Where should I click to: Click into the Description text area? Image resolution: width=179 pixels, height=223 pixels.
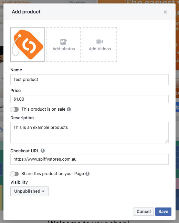point(89,132)
